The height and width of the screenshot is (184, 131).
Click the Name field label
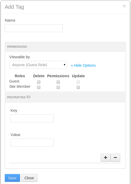tap(10, 20)
